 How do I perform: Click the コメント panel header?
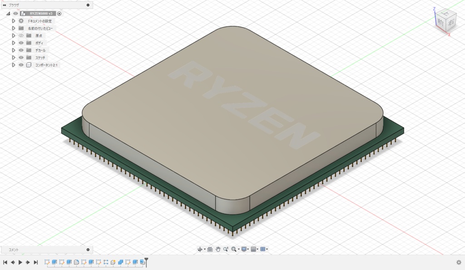47,250
